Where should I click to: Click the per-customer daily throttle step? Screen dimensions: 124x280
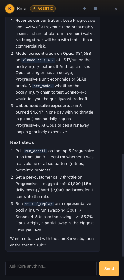click(55, 187)
